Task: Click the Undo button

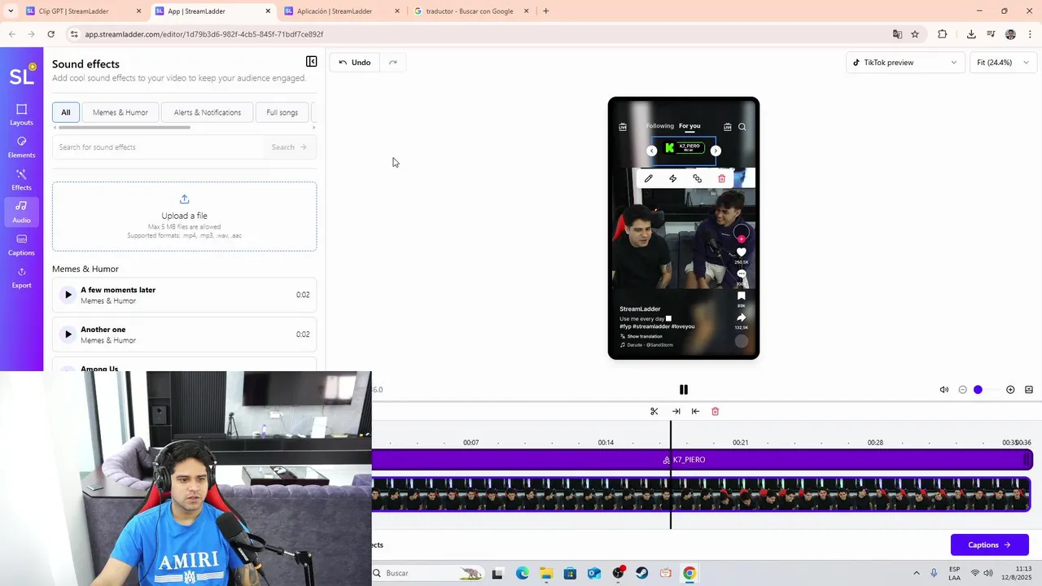Action: pyautogui.click(x=355, y=63)
